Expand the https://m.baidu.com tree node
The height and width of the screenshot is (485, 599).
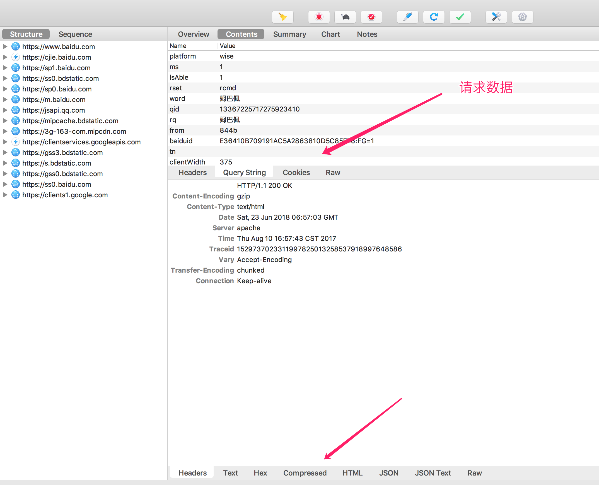point(5,100)
